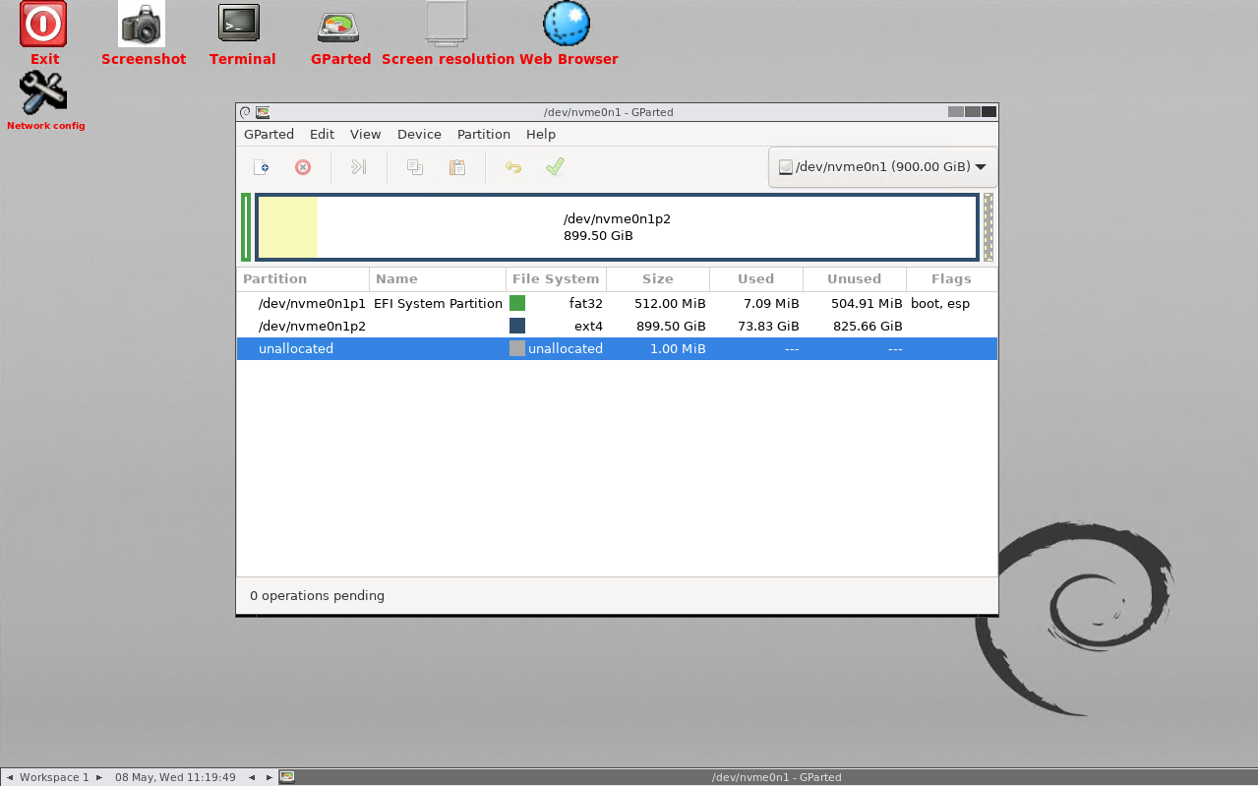Click the EFI System Partition name
Screen dimensions: 1258x786
(x=438, y=303)
